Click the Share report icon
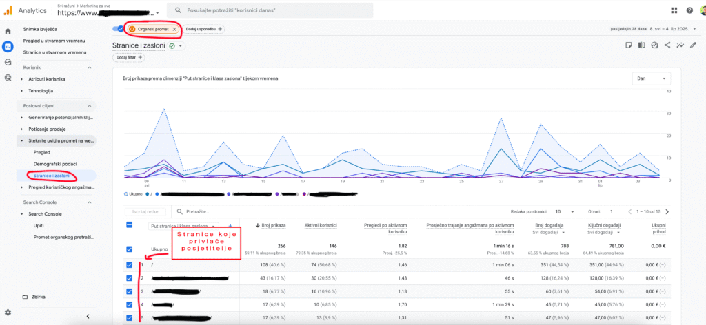The image size is (706, 325). (x=667, y=45)
